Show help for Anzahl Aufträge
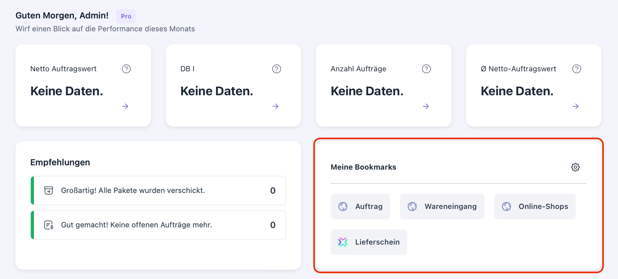Image resolution: width=618 pixels, height=279 pixels. click(426, 69)
